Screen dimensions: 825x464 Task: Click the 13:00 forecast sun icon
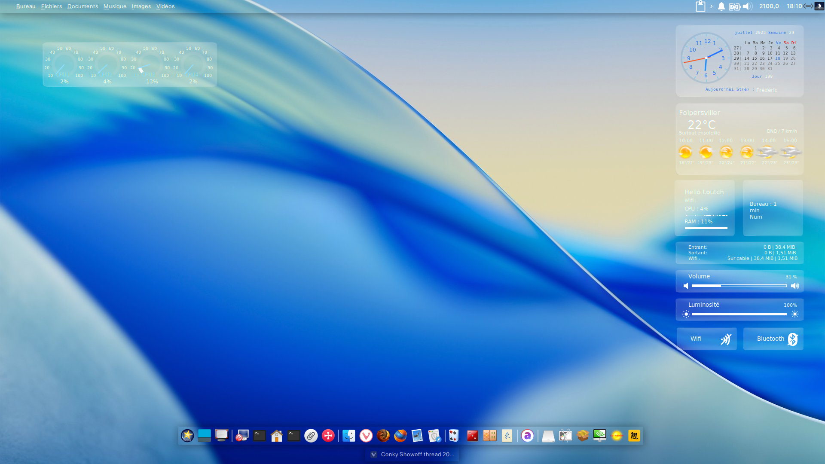[747, 152]
